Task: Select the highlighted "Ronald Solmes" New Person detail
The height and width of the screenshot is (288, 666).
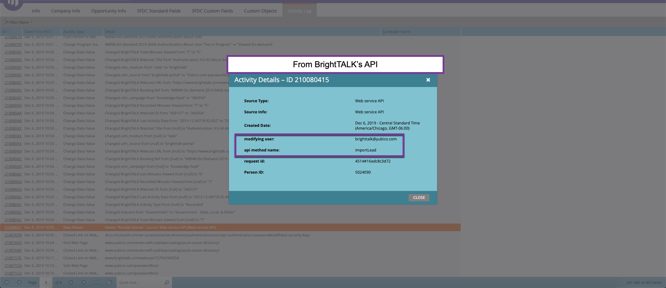Action: click(160, 227)
